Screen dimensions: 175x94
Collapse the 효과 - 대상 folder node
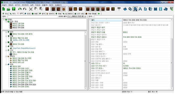coord(6,21)
